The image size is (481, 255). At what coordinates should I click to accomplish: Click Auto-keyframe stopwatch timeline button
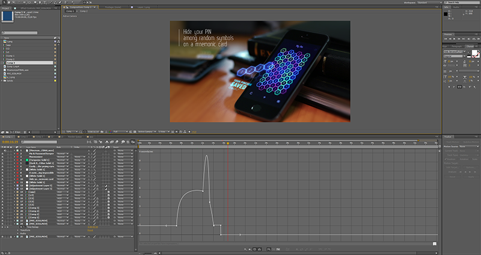128,142
